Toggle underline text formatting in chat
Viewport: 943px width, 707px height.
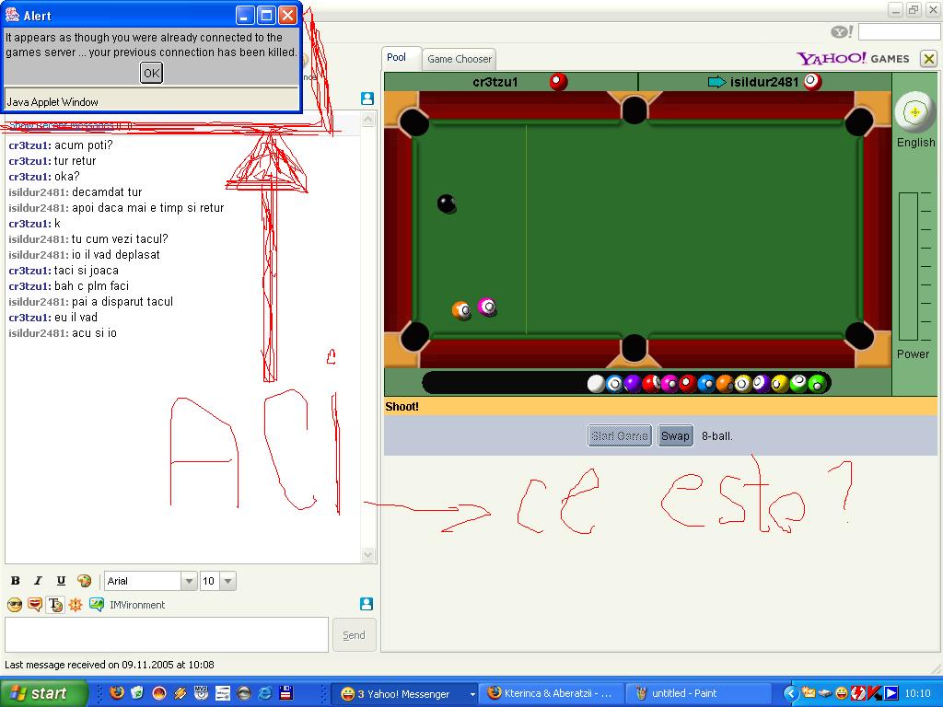pyautogui.click(x=61, y=581)
